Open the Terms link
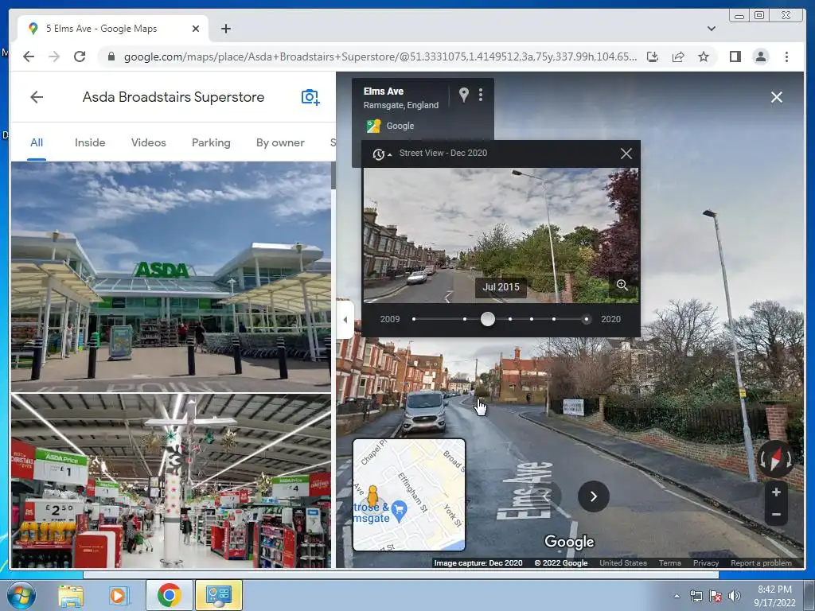Viewport: 815px width, 611px height. [669, 563]
